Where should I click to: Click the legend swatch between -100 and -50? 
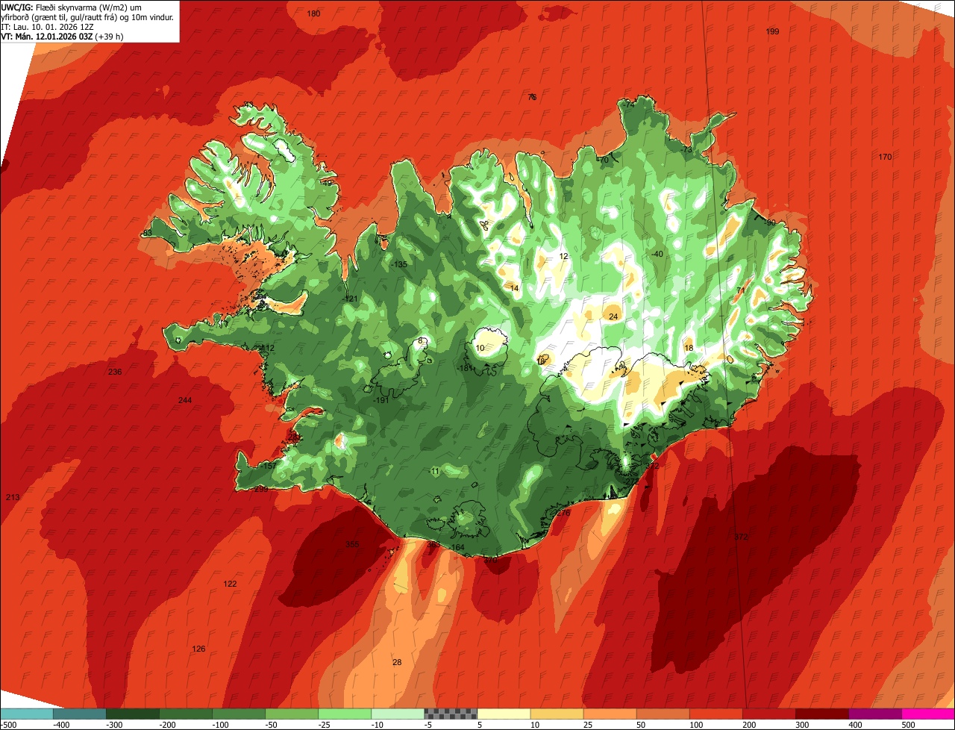point(239,713)
